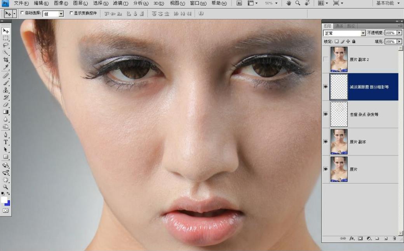Create a new layer from Layers panel footer
The image size is (404, 251).
coord(386,238)
